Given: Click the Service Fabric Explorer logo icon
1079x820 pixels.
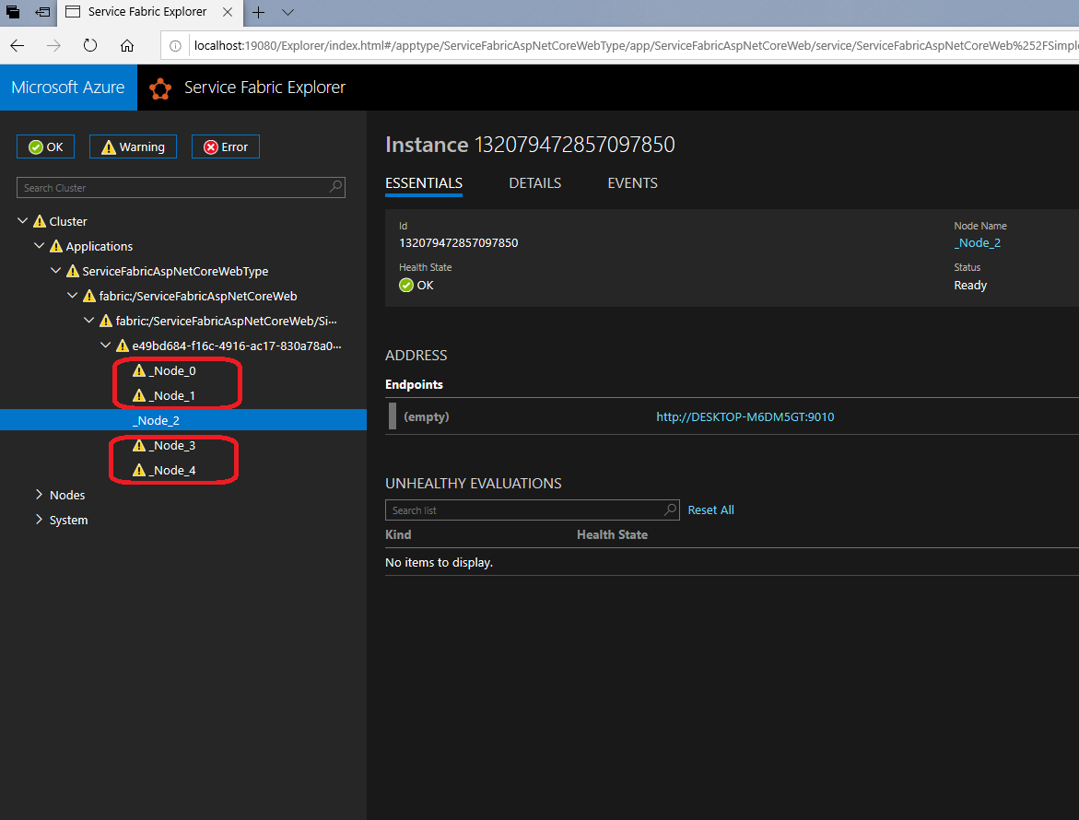Looking at the screenshot, I should 160,88.
